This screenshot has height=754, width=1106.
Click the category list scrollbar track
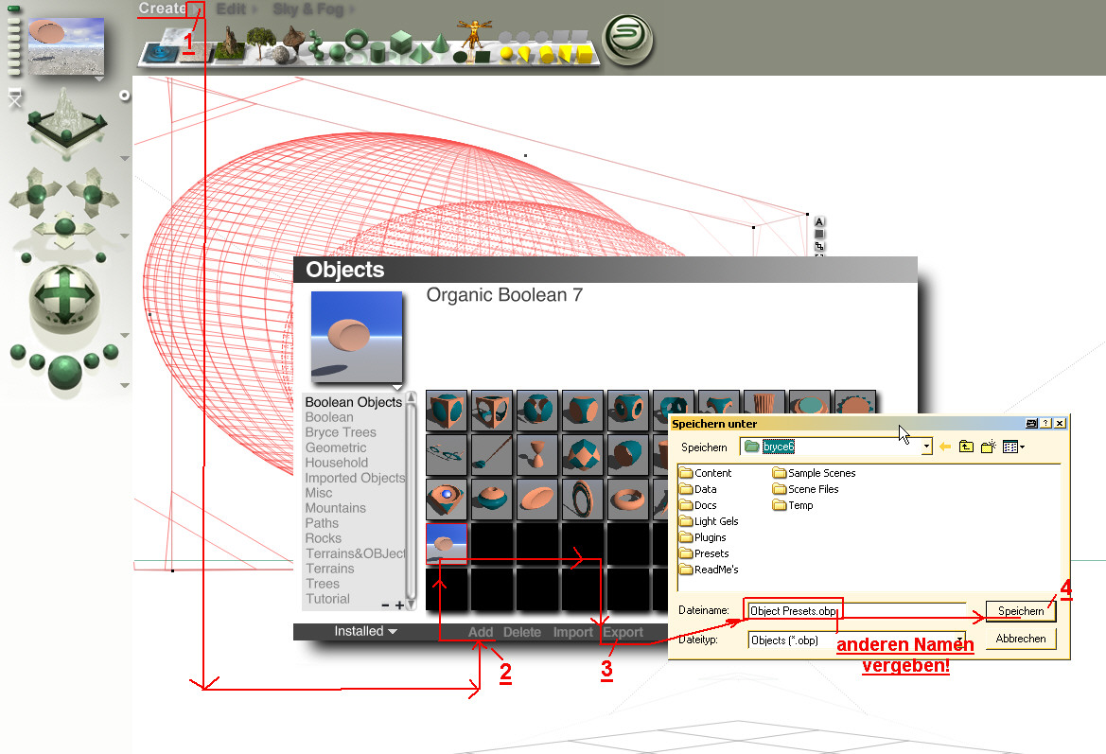[x=412, y=500]
